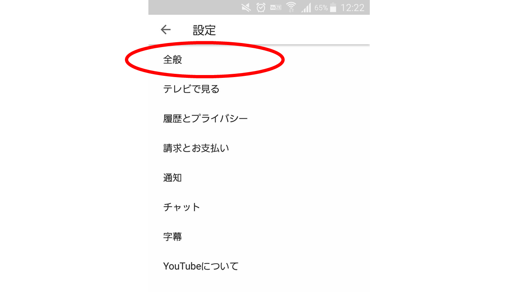
Task: Open 請求とお支払い
Action: pyautogui.click(x=259, y=148)
